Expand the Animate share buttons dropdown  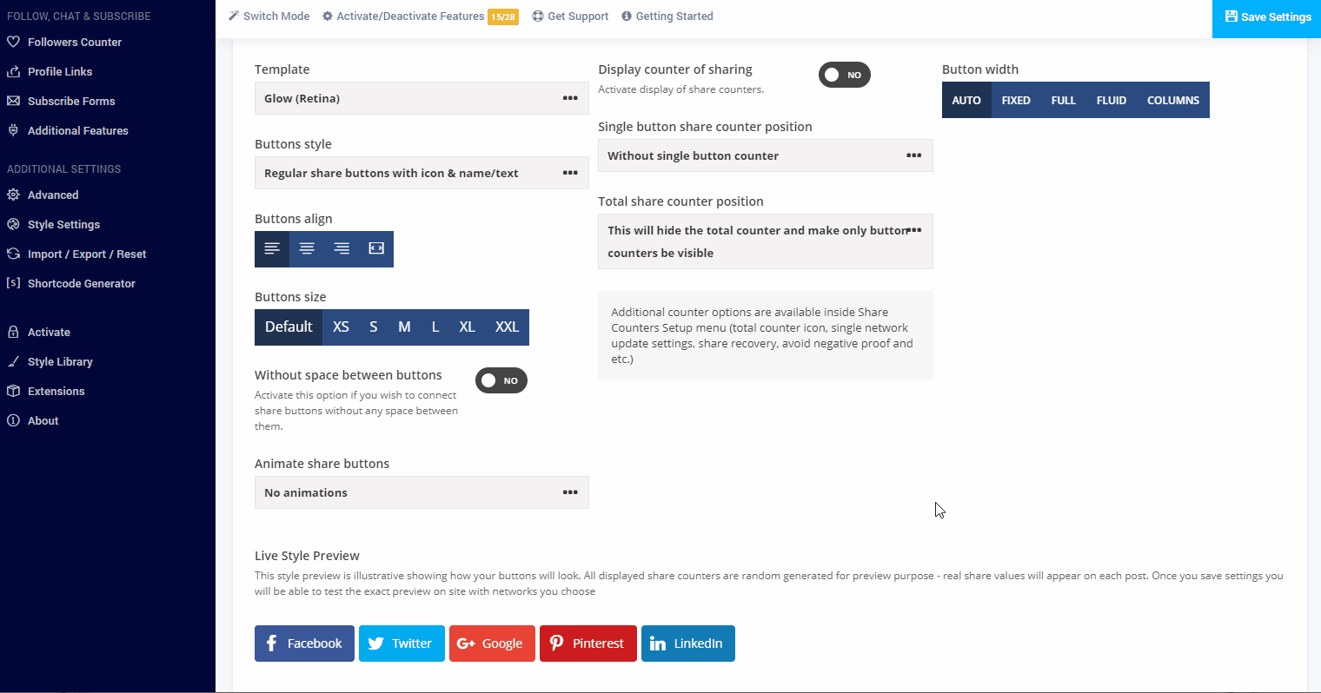[x=422, y=492]
